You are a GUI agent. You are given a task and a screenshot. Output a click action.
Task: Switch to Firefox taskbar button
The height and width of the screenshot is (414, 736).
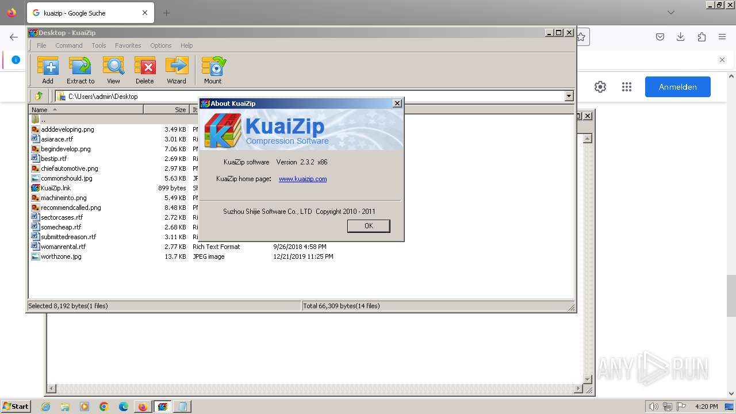pos(143,407)
